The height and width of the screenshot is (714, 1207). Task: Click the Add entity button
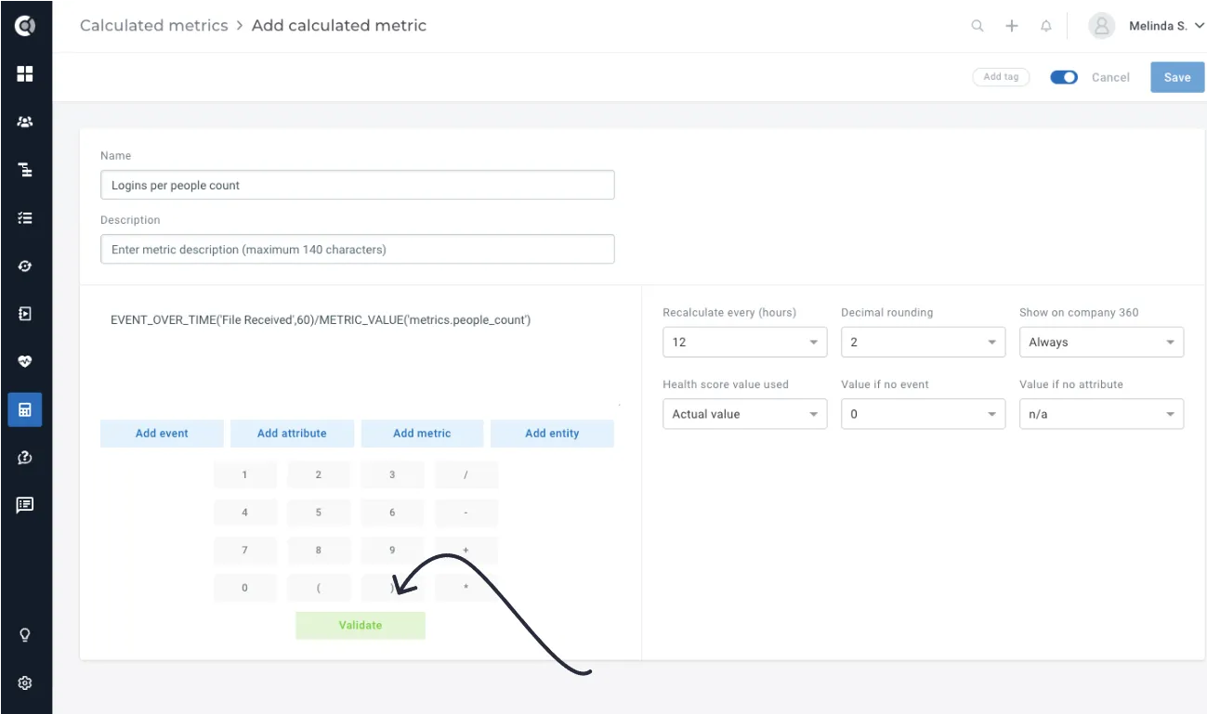pyautogui.click(x=552, y=434)
